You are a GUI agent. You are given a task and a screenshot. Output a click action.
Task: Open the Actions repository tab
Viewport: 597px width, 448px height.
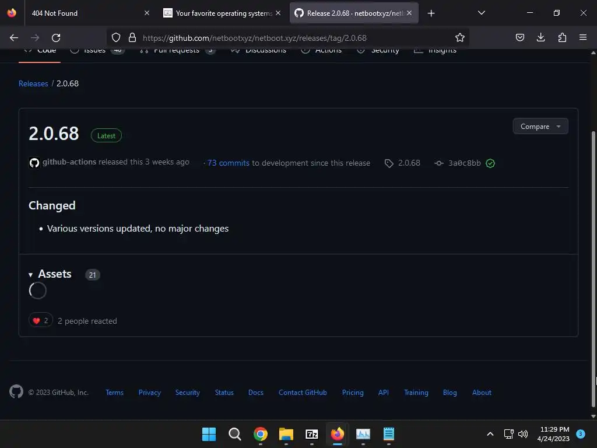(x=321, y=52)
